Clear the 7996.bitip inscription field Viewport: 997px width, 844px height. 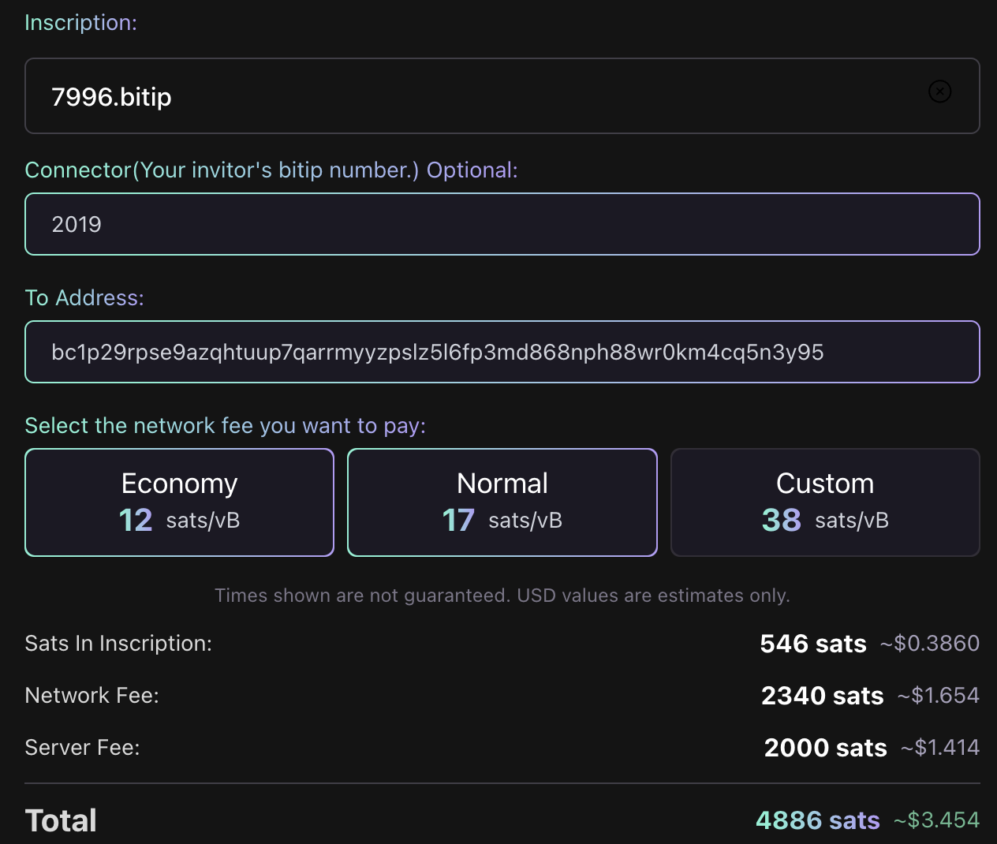pyautogui.click(x=939, y=91)
